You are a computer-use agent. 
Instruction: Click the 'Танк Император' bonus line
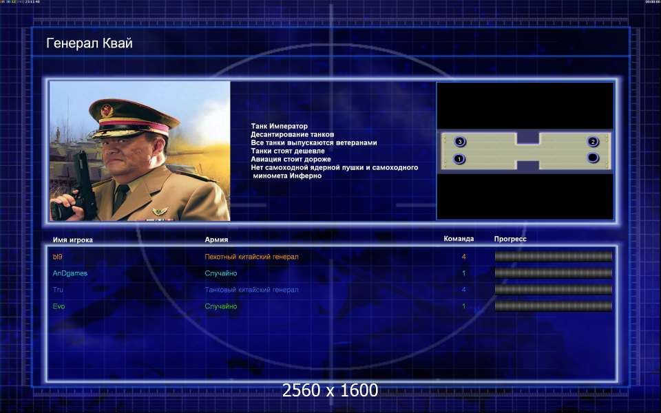279,126
